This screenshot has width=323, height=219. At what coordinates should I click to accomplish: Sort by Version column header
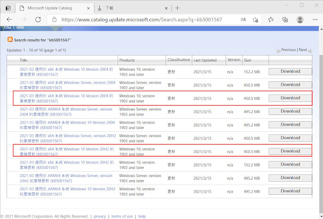point(234,60)
